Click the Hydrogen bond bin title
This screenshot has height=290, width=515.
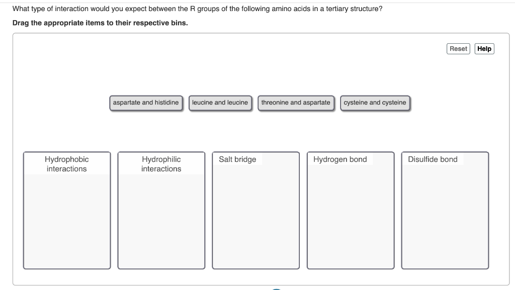point(340,159)
